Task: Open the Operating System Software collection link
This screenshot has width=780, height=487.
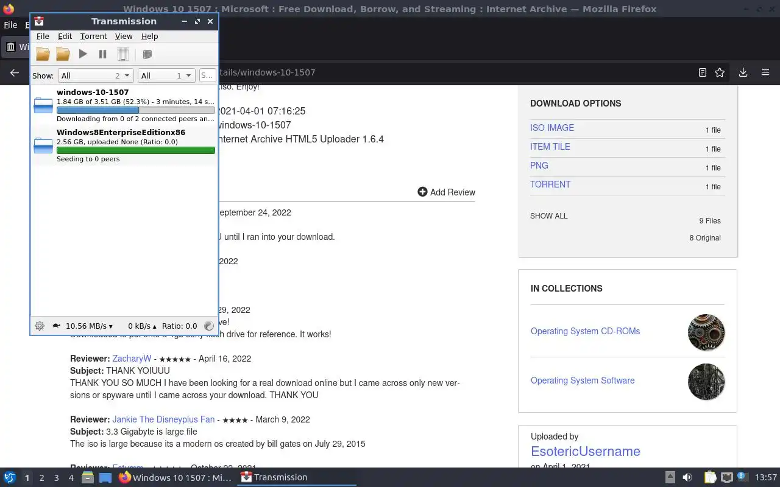Action: tap(583, 380)
